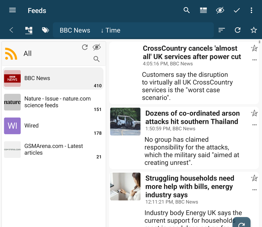This screenshot has height=227, width=262.
Task: Change the Time sort order
Action: [111, 30]
